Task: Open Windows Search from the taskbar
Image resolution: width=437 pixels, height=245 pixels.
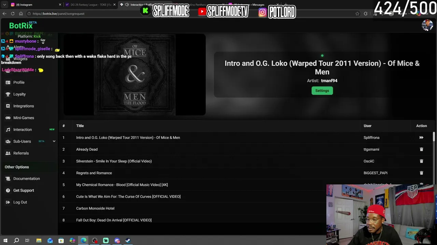Action: pyautogui.click(x=16, y=241)
